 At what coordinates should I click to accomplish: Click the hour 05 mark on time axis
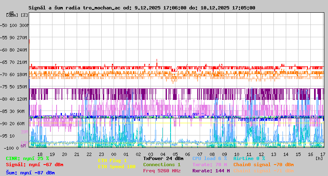pos(175,154)
